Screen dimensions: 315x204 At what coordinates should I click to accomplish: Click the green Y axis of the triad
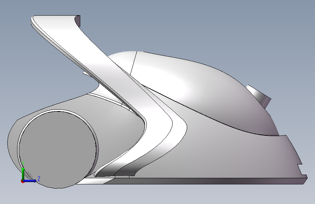pyautogui.click(x=23, y=174)
